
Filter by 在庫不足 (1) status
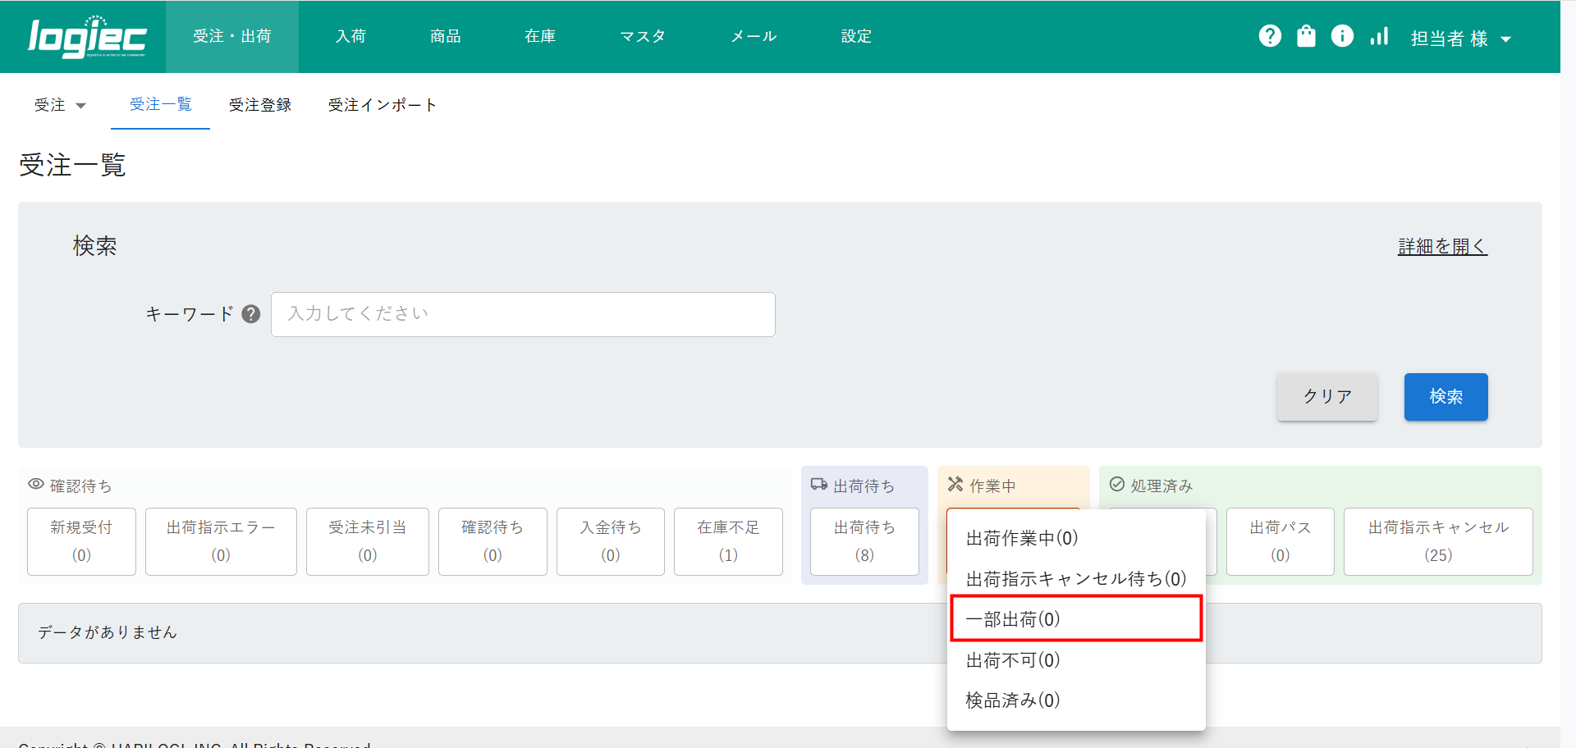tap(728, 541)
